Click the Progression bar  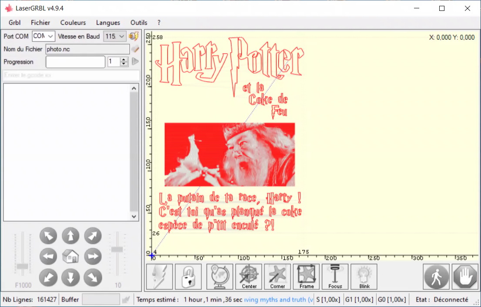(x=76, y=62)
